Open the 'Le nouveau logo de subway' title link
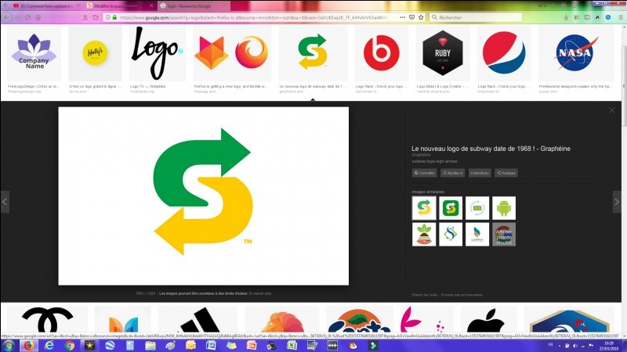The image size is (627, 352). pos(491,149)
